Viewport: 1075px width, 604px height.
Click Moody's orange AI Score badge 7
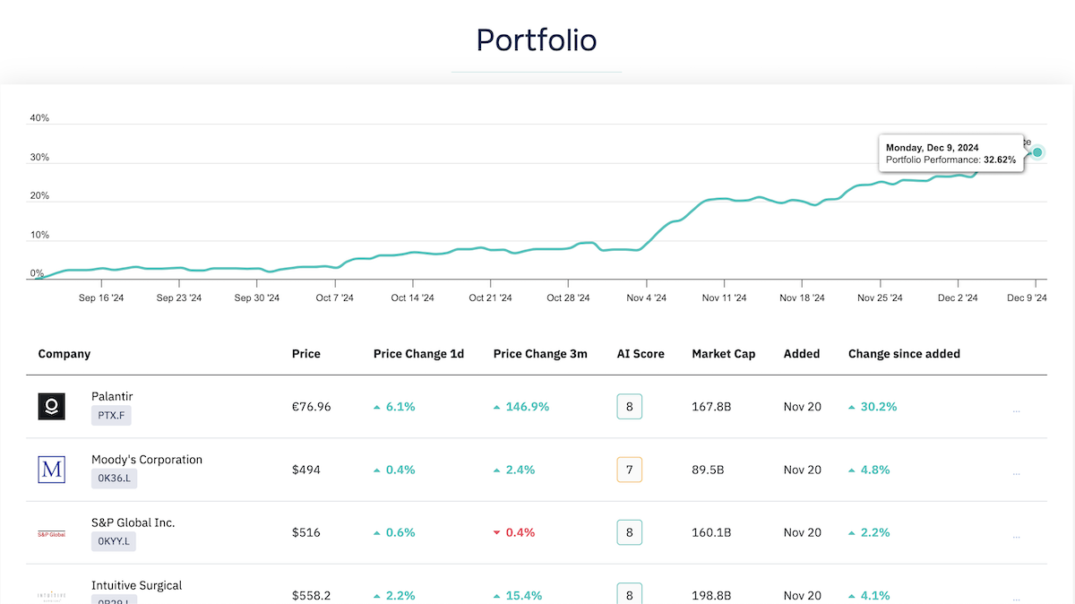629,470
